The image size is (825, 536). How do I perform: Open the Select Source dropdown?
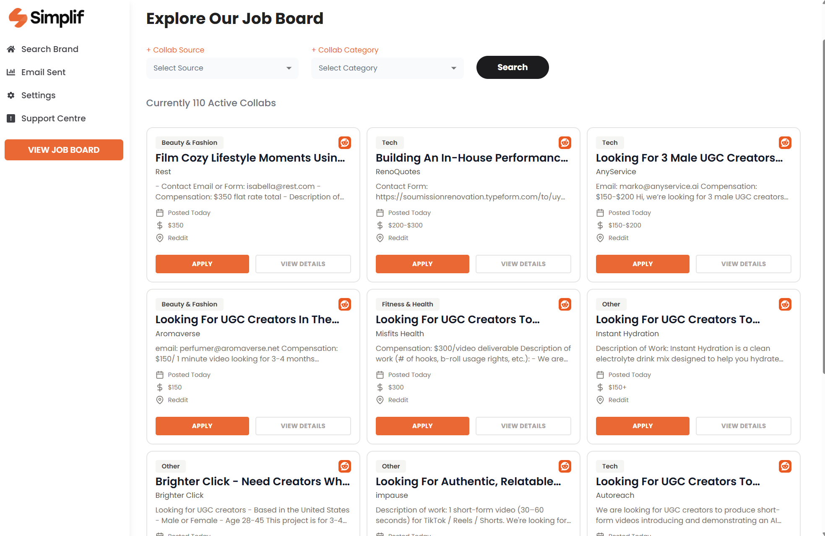[x=222, y=68]
